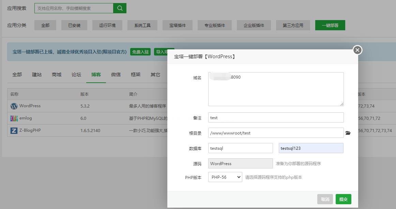
Task: Select the 运行环境 category
Action: coord(107,25)
